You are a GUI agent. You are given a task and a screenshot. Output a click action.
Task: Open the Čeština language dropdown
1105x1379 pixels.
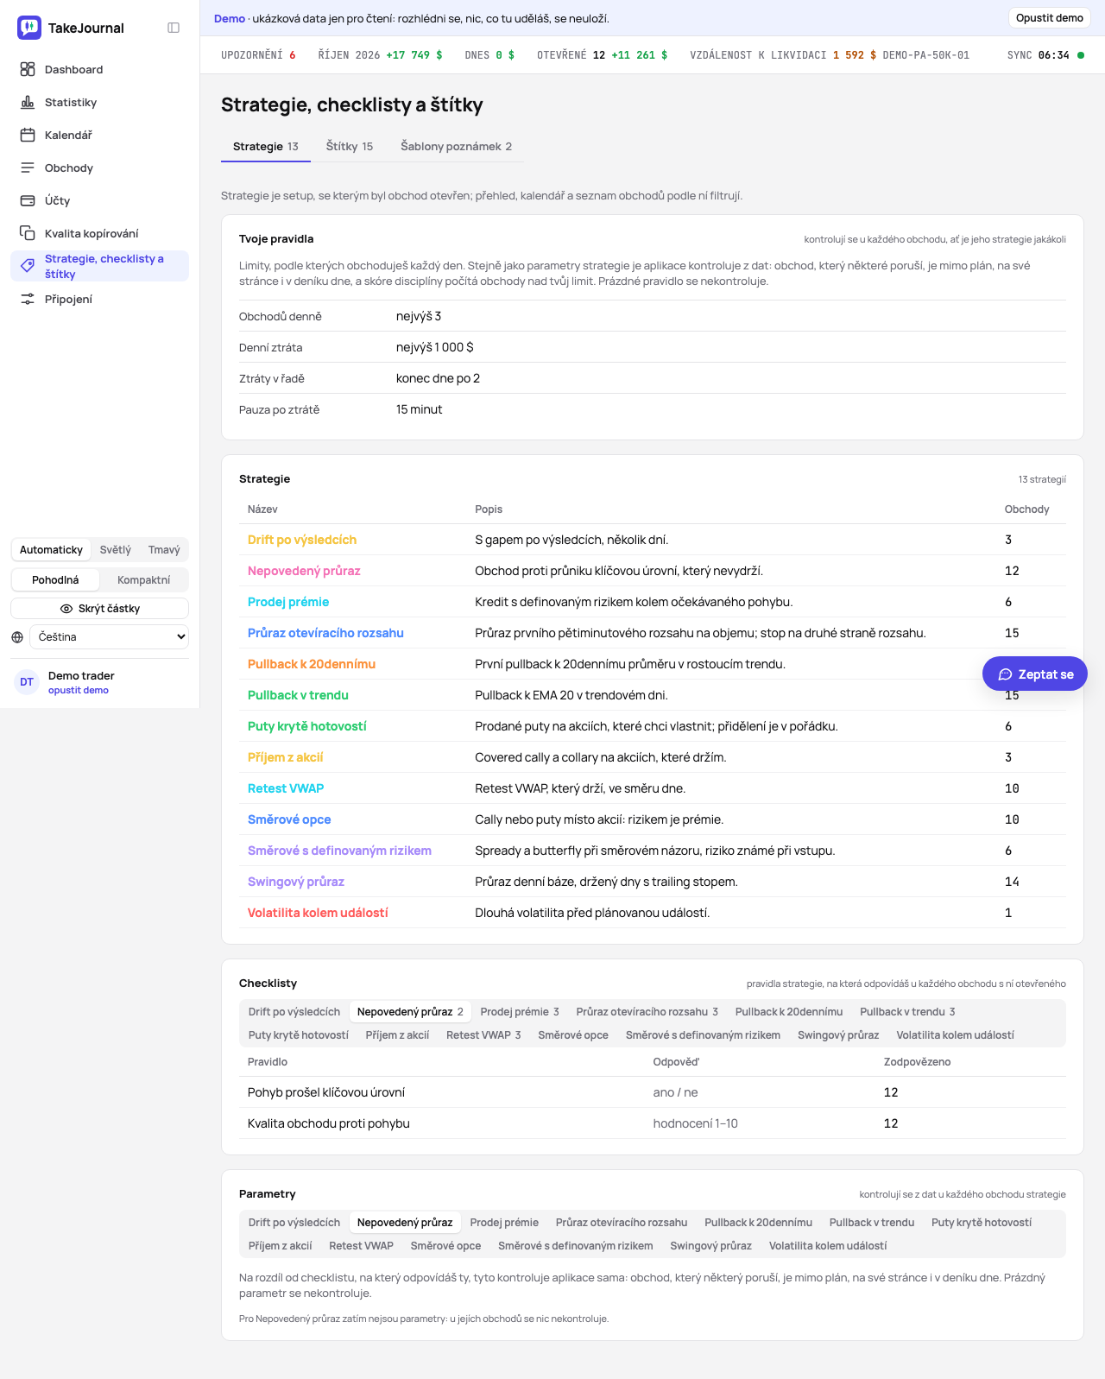click(110, 637)
